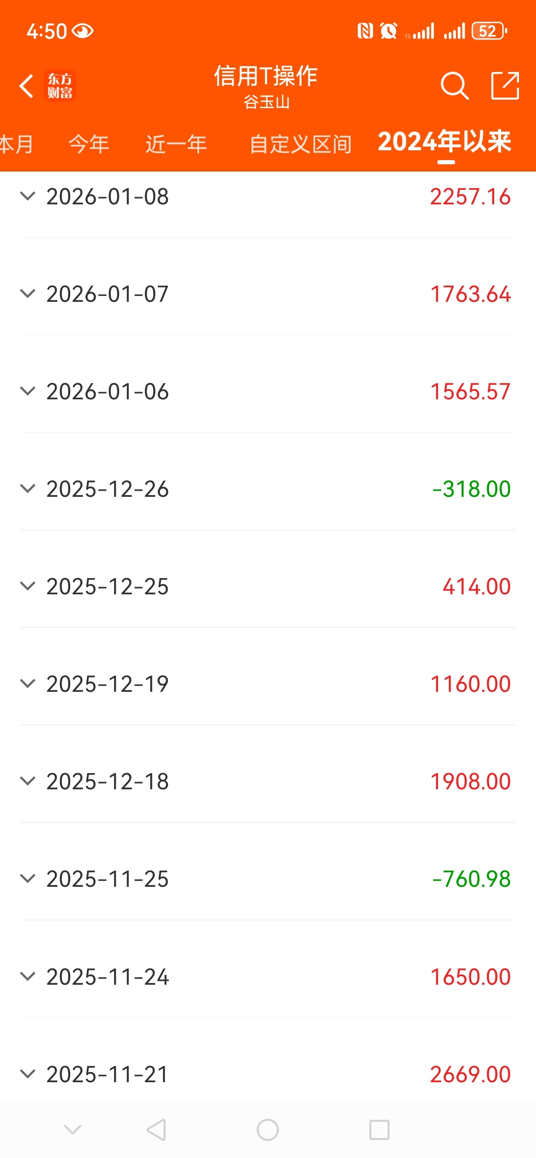This screenshot has width=536, height=1158.
Task: Switch to 近一年 tab
Action: (x=176, y=144)
